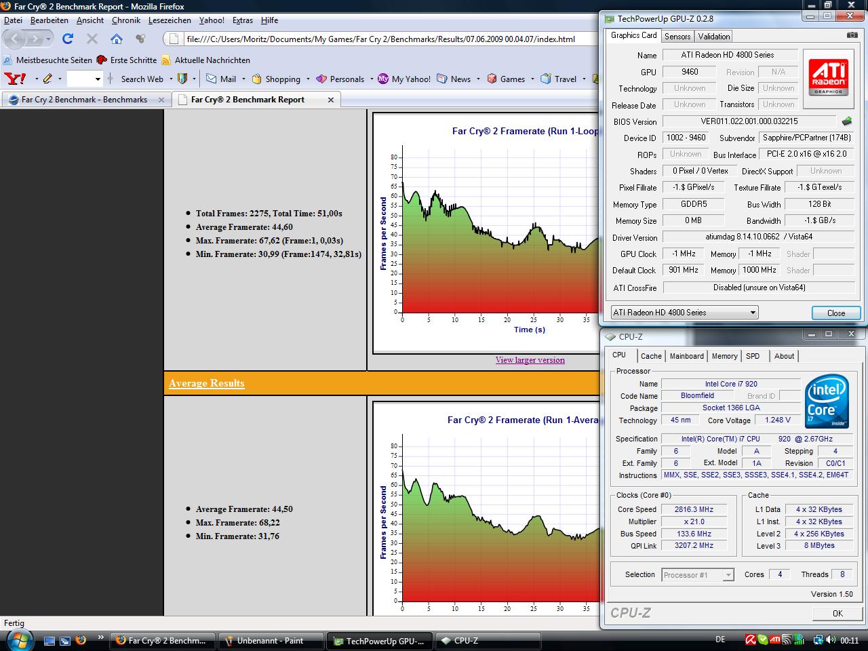Open Yahoo Travel from toolbar
The height and width of the screenshot is (651, 868).
tap(559, 79)
